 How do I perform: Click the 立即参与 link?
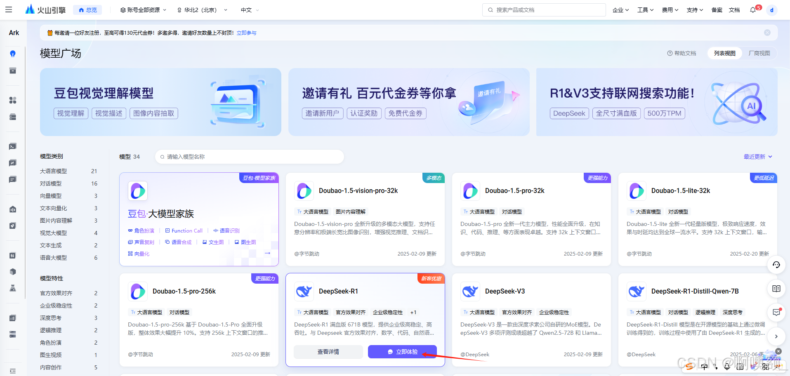click(x=246, y=33)
